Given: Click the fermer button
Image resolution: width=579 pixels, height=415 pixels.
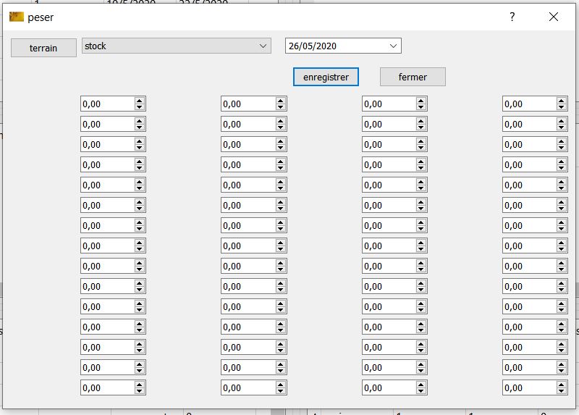Looking at the screenshot, I should [413, 77].
